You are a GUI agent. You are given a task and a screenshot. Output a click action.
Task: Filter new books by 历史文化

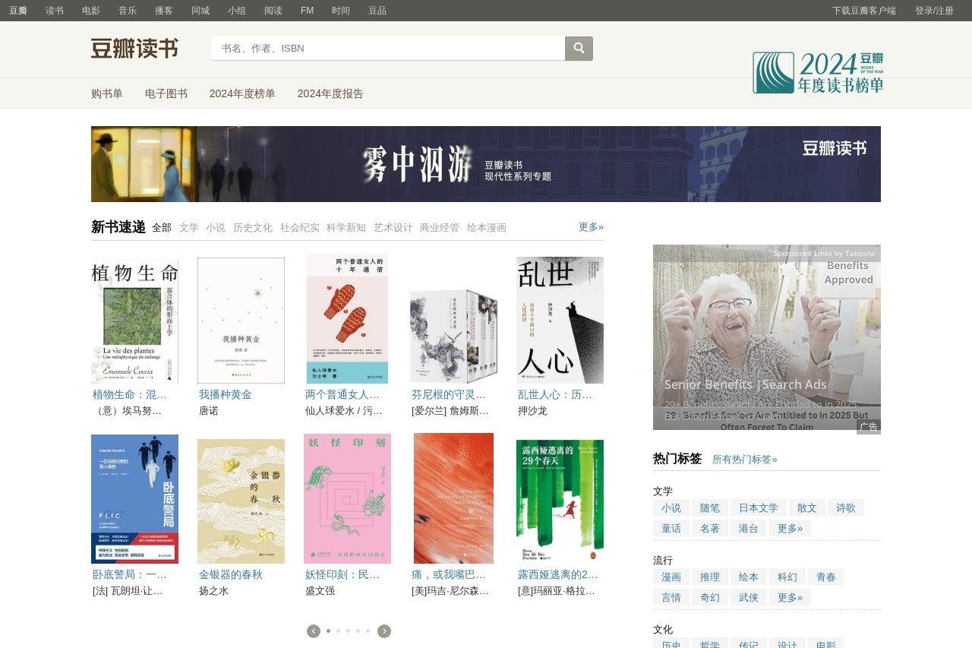click(253, 227)
